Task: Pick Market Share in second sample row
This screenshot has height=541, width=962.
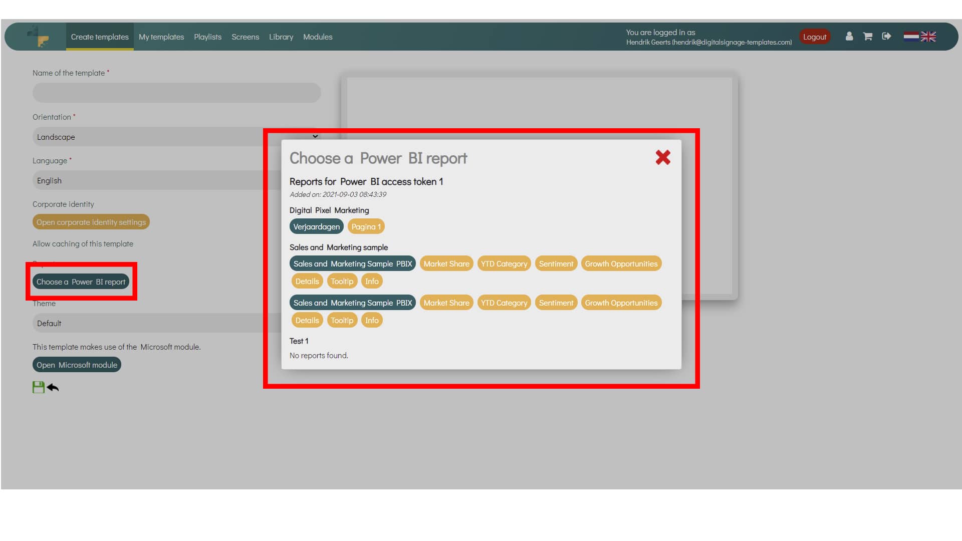Action: click(x=446, y=303)
